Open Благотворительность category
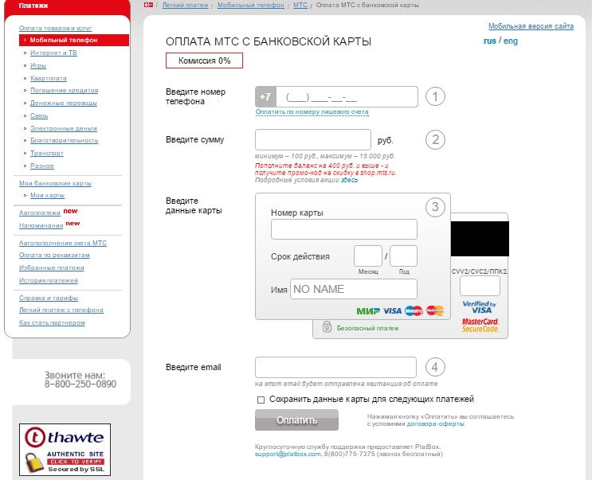This screenshot has height=480, width=592. pos(65,140)
